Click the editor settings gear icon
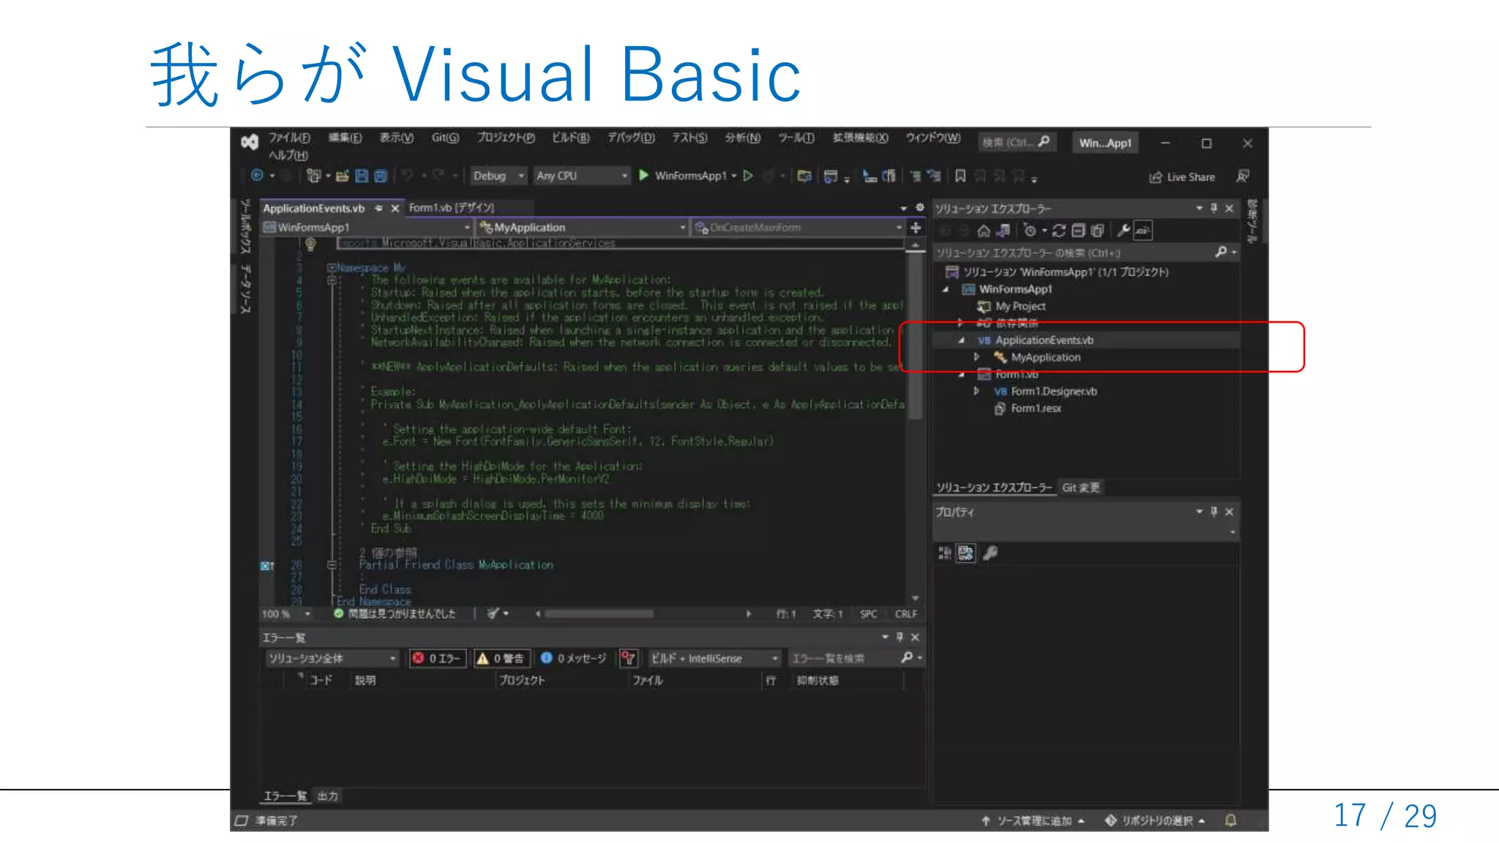Image resolution: width=1499 pixels, height=843 pixels. pyautogui.click(x=920, y=208)
